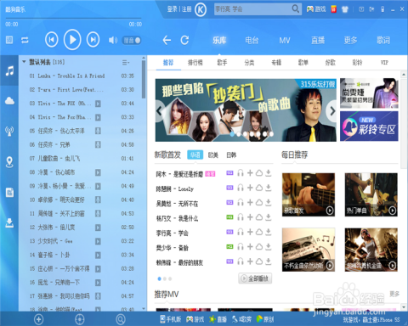This screenshot has height=326, width=408.
Task: Switch to the 乐库 music library tab
Action: click(219, 40)
